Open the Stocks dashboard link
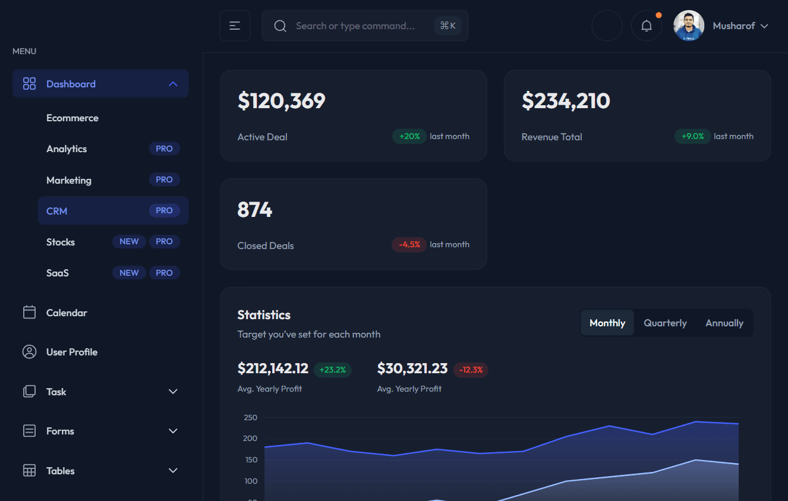Screen dimensions: 788x501 61,242
